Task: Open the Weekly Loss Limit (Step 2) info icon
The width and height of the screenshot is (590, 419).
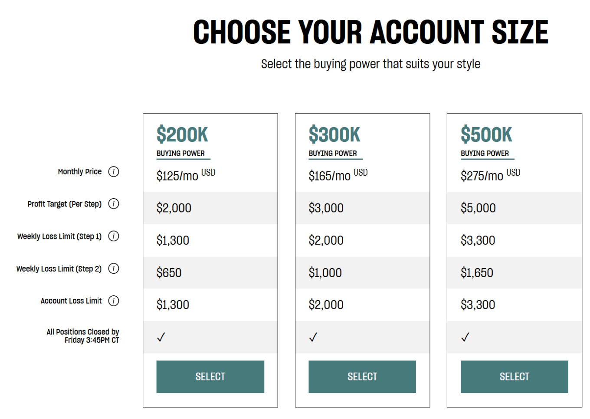Action: click(114, 268)
